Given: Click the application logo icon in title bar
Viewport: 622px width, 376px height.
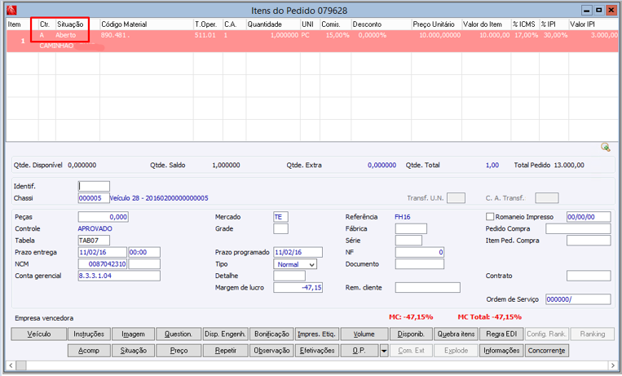Looking at the screenshot, I should pos(12,10).
